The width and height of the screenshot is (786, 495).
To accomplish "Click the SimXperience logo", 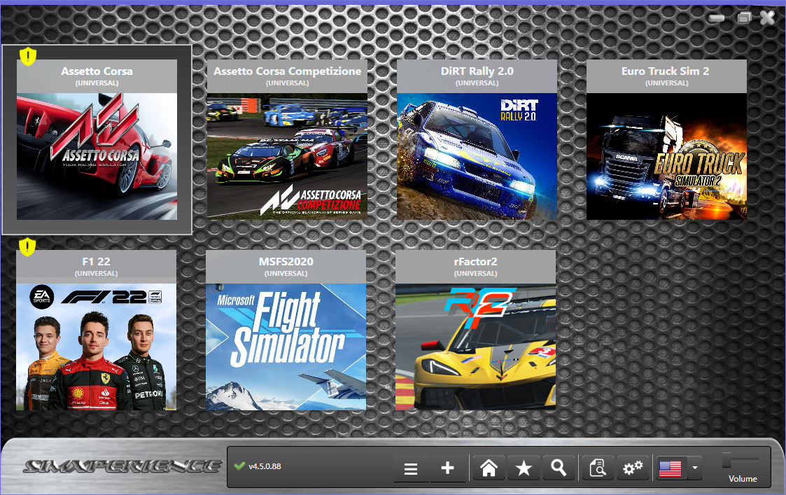I will click(x=120, y=466).
